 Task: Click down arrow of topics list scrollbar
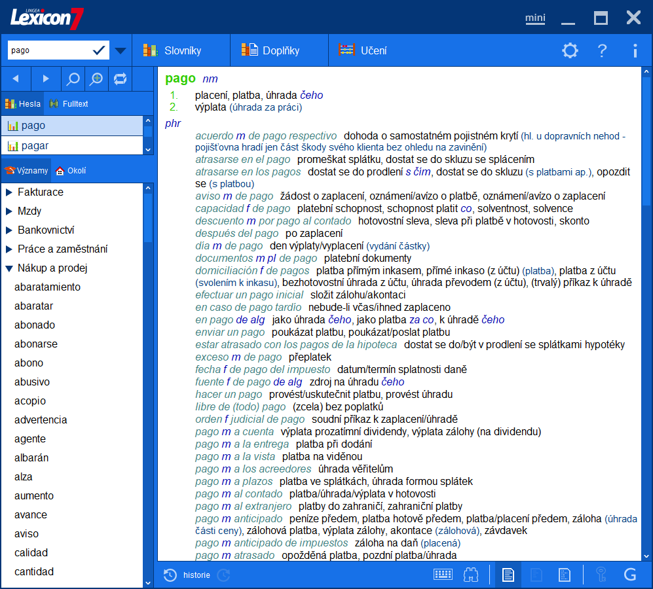click(x=148, y=582)
